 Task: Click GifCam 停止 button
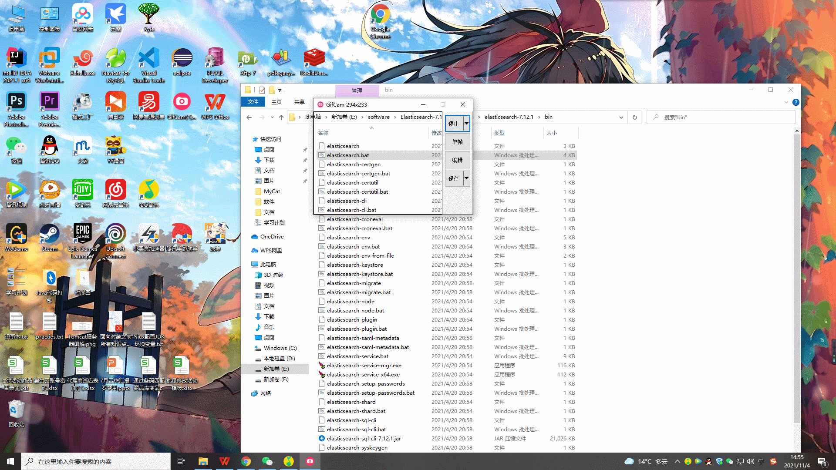[x=454, y=124]
